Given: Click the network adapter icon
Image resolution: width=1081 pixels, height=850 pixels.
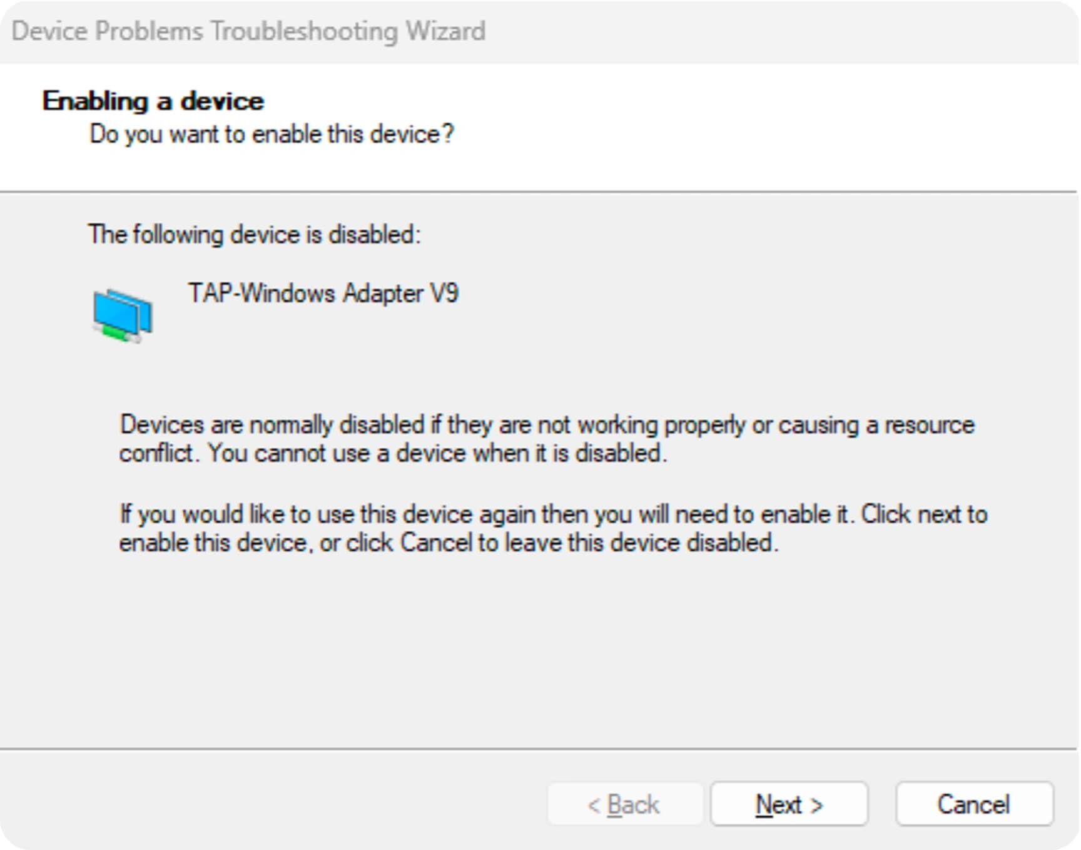Looking at the screenshot, I should coord(123,315).
